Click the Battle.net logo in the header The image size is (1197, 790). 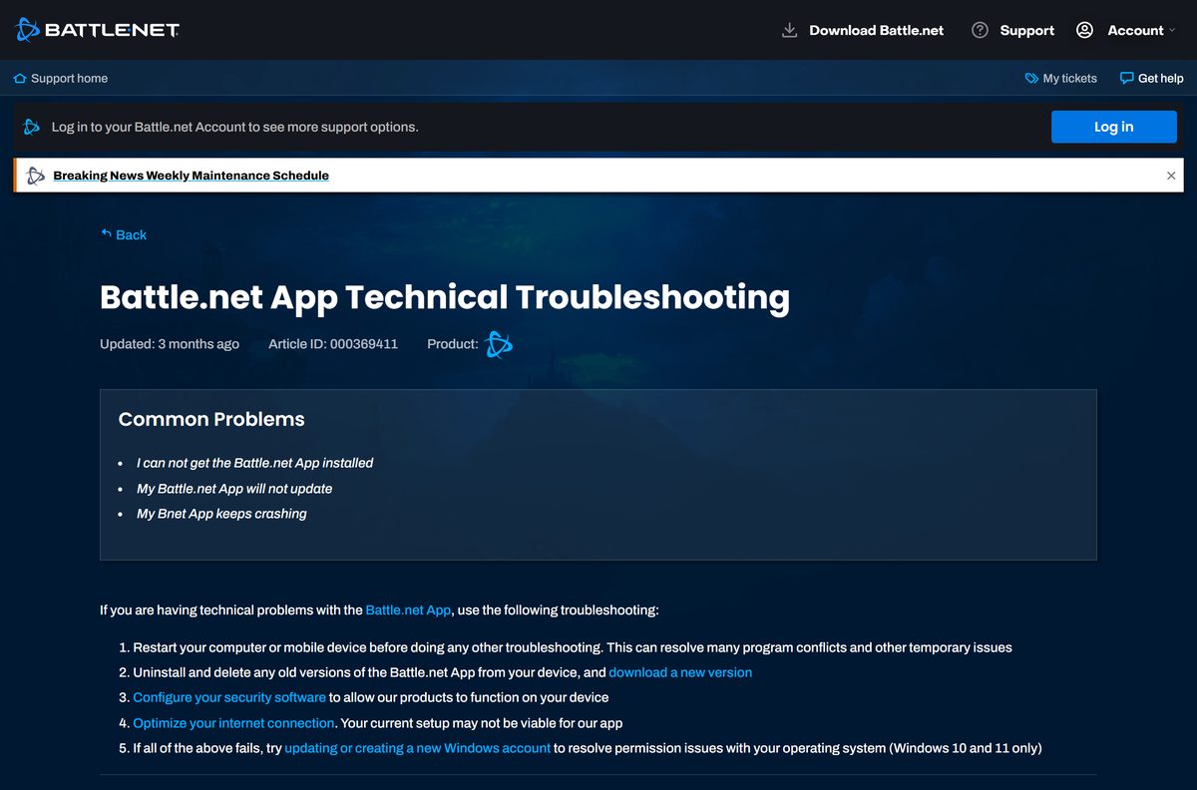coord(98,30)
